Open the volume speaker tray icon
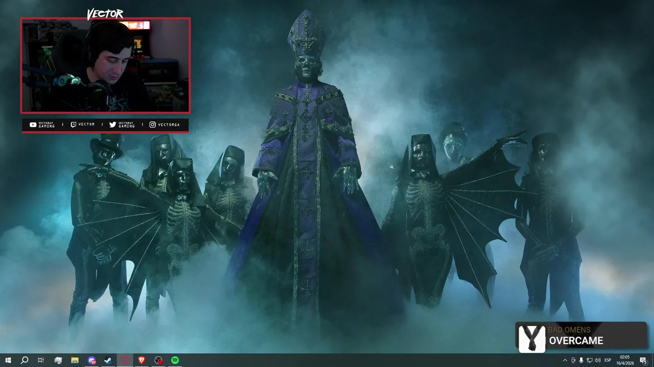 tap(598, 360)
